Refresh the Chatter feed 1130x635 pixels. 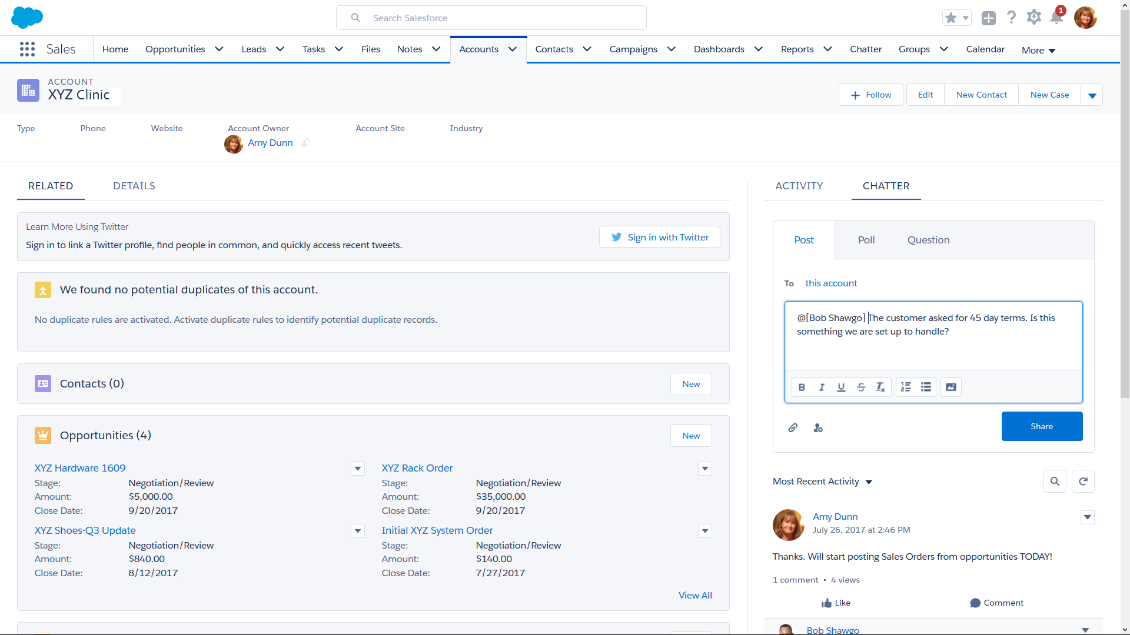click(1084, 481)
